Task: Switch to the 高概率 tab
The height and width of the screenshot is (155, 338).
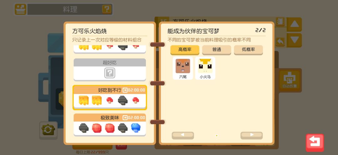Action: 185,50
